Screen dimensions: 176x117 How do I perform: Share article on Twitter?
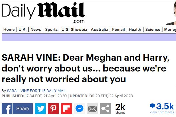pos(40,109)
